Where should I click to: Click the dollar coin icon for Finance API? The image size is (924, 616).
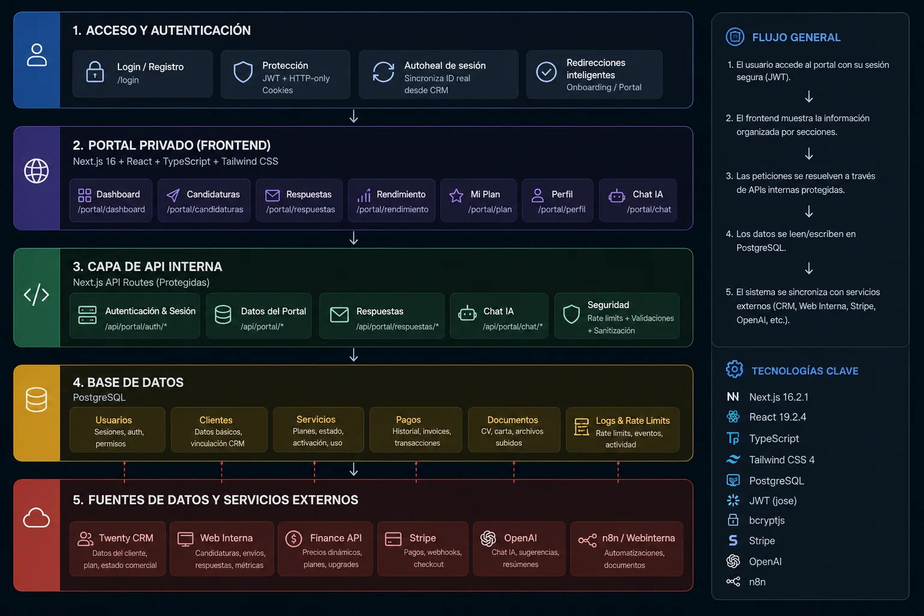294,538
